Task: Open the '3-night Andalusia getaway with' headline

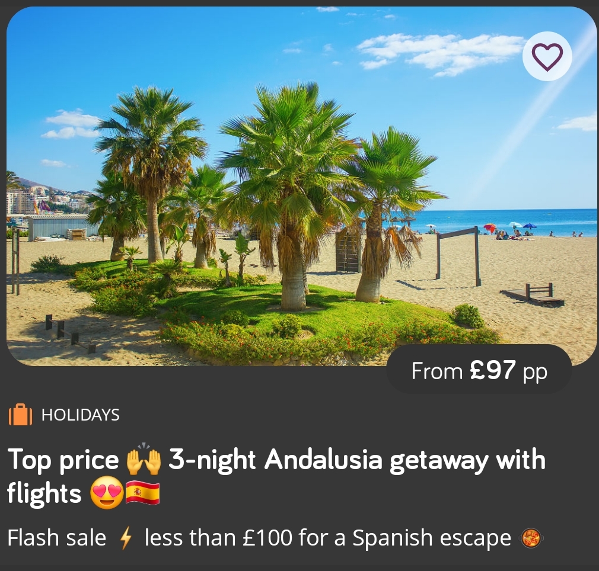Action: [357, 459]
